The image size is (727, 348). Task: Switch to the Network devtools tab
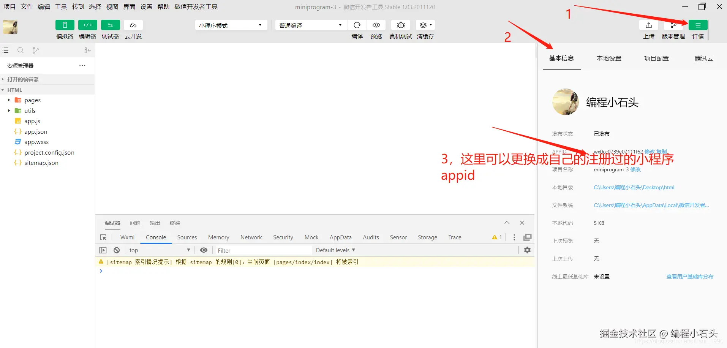tap(251, 237)
